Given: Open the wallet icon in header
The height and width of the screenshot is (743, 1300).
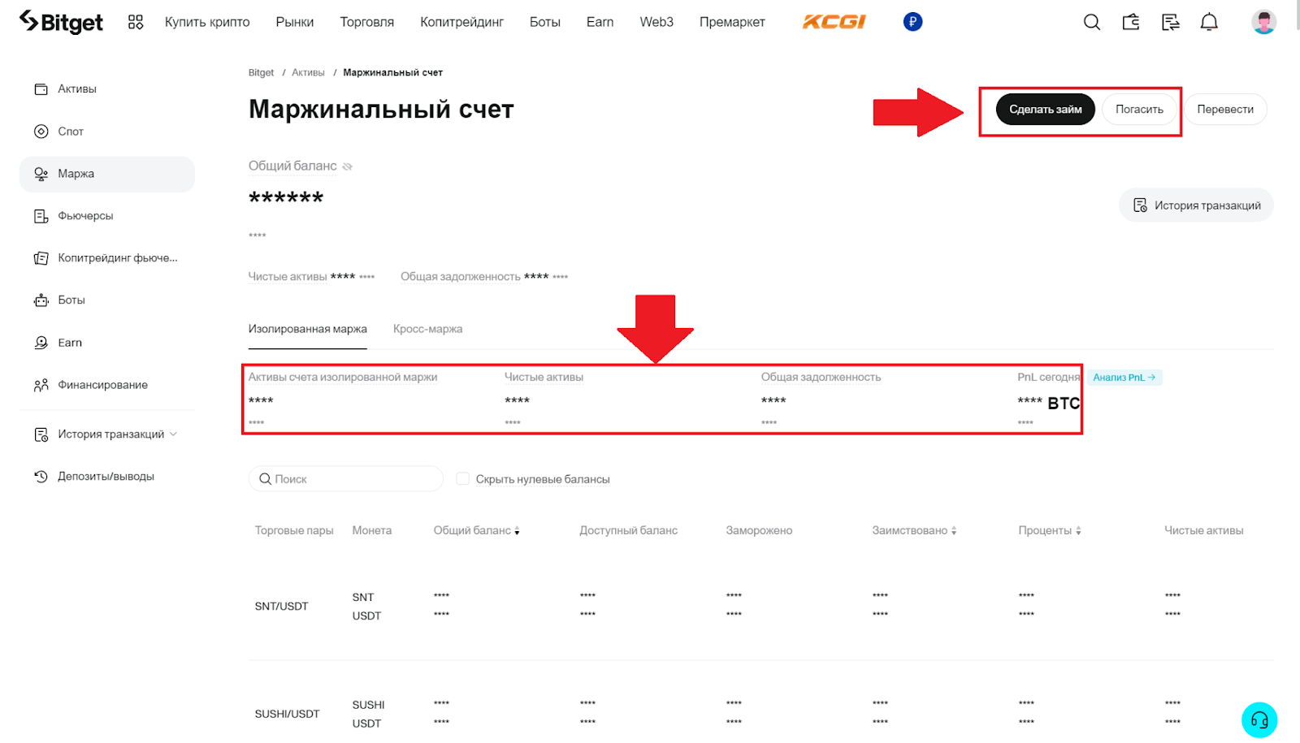Looking at the screenshot, I should [x=1131, y=22].
